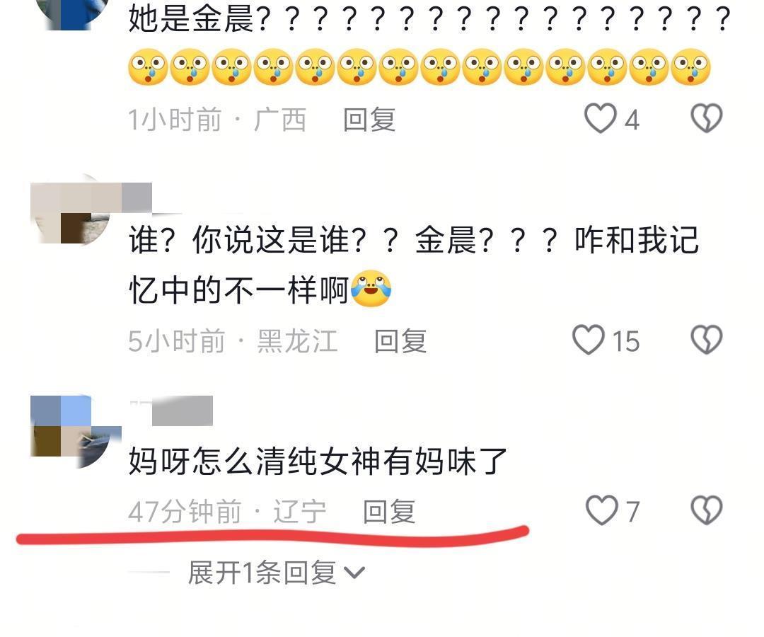Expand 展开1条回复 replies
Viewport: 764px width, 637px height.
click(276, 572)
